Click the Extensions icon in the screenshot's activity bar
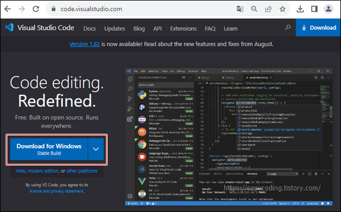The height and width of the screenshot is (212, 341). click(130, 119)
